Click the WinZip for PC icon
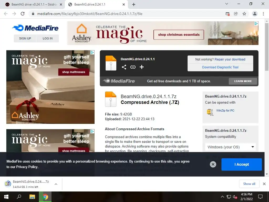The height and width of the screenshot is (202, 269). point(210,112)
